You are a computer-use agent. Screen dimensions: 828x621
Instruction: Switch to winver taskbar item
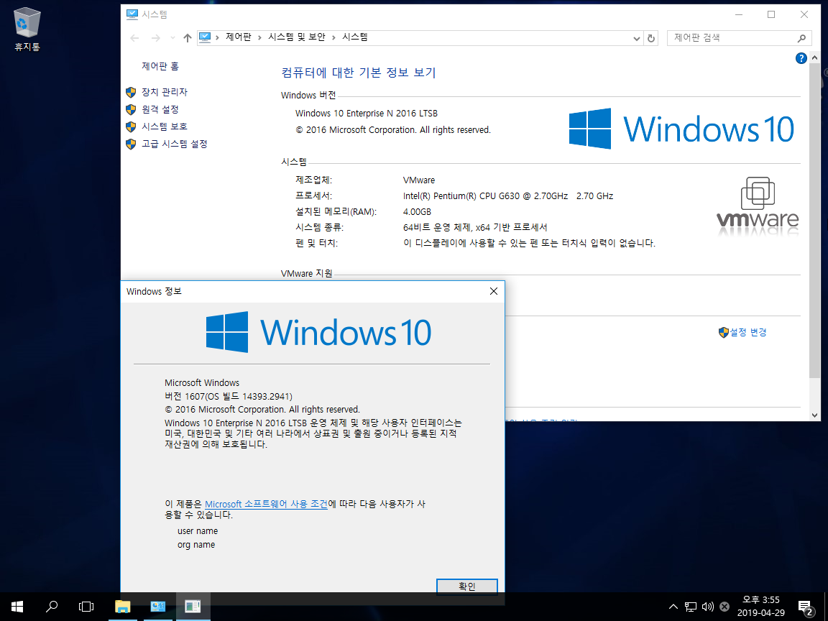click(x=193, y=606)
